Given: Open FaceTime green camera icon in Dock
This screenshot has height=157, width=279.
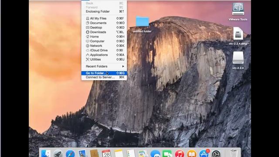Looking at the screenshot, I should (167, 154).
